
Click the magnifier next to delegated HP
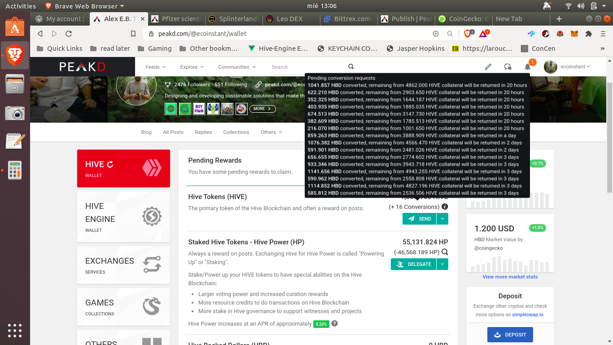coord(445,252)
